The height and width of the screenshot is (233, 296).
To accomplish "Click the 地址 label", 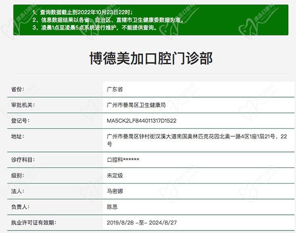I will 18,136.
